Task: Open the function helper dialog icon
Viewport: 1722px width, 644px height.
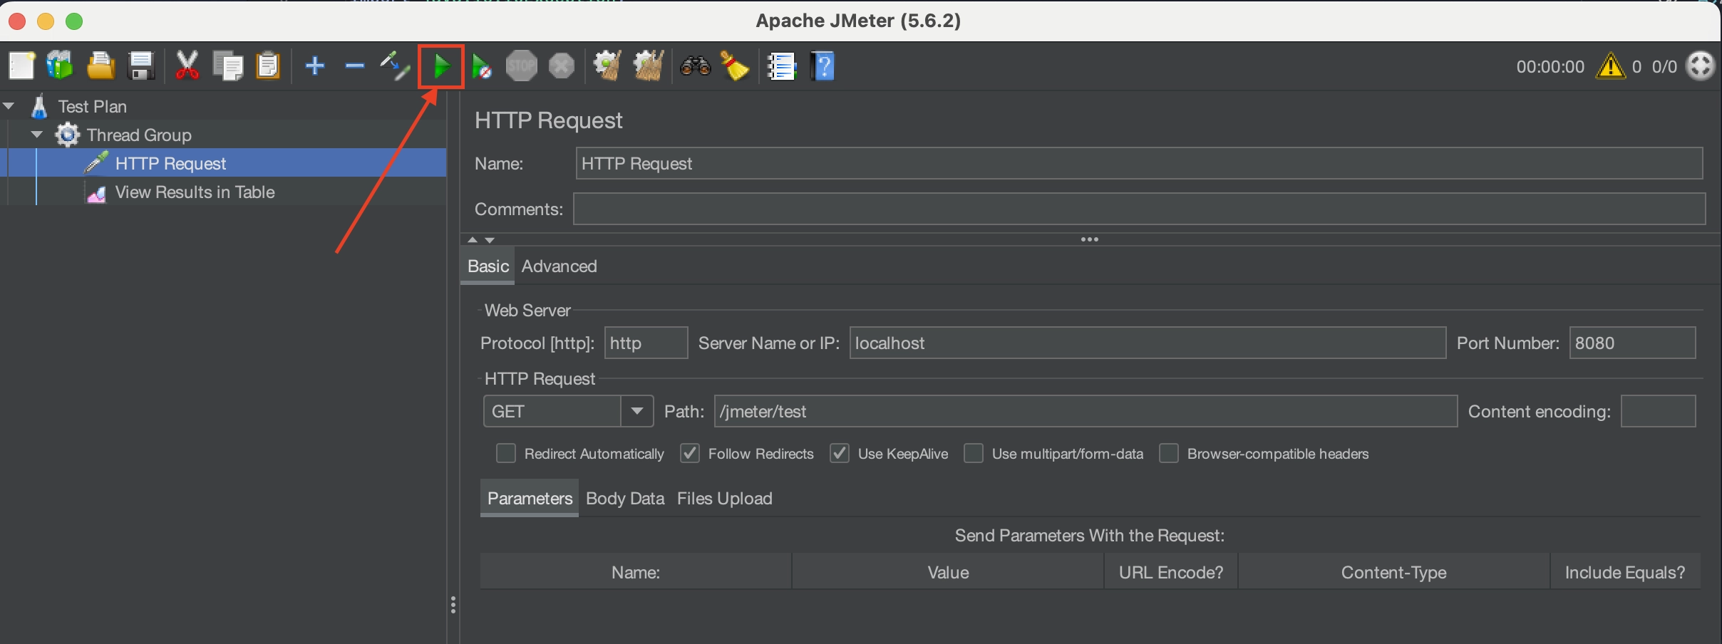Action: point(781,66)
